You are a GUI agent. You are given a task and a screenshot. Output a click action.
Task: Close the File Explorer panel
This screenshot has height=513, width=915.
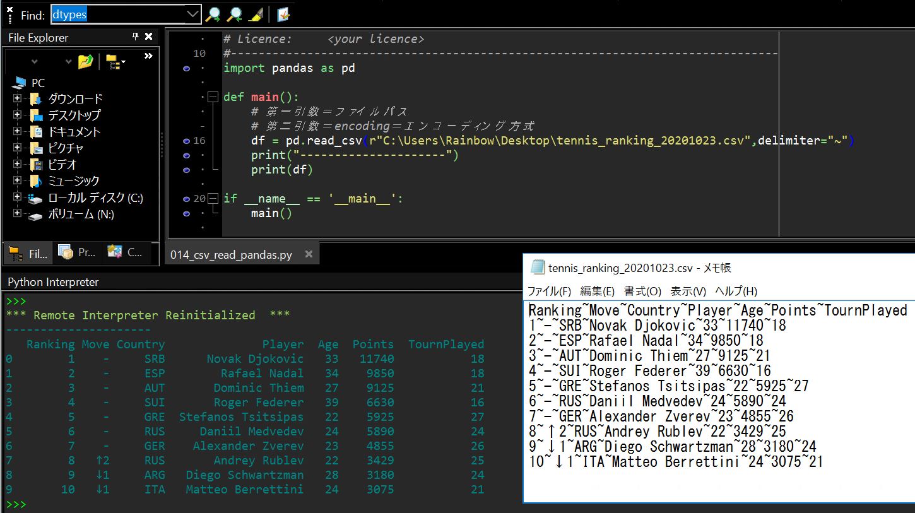pos(149,37)
